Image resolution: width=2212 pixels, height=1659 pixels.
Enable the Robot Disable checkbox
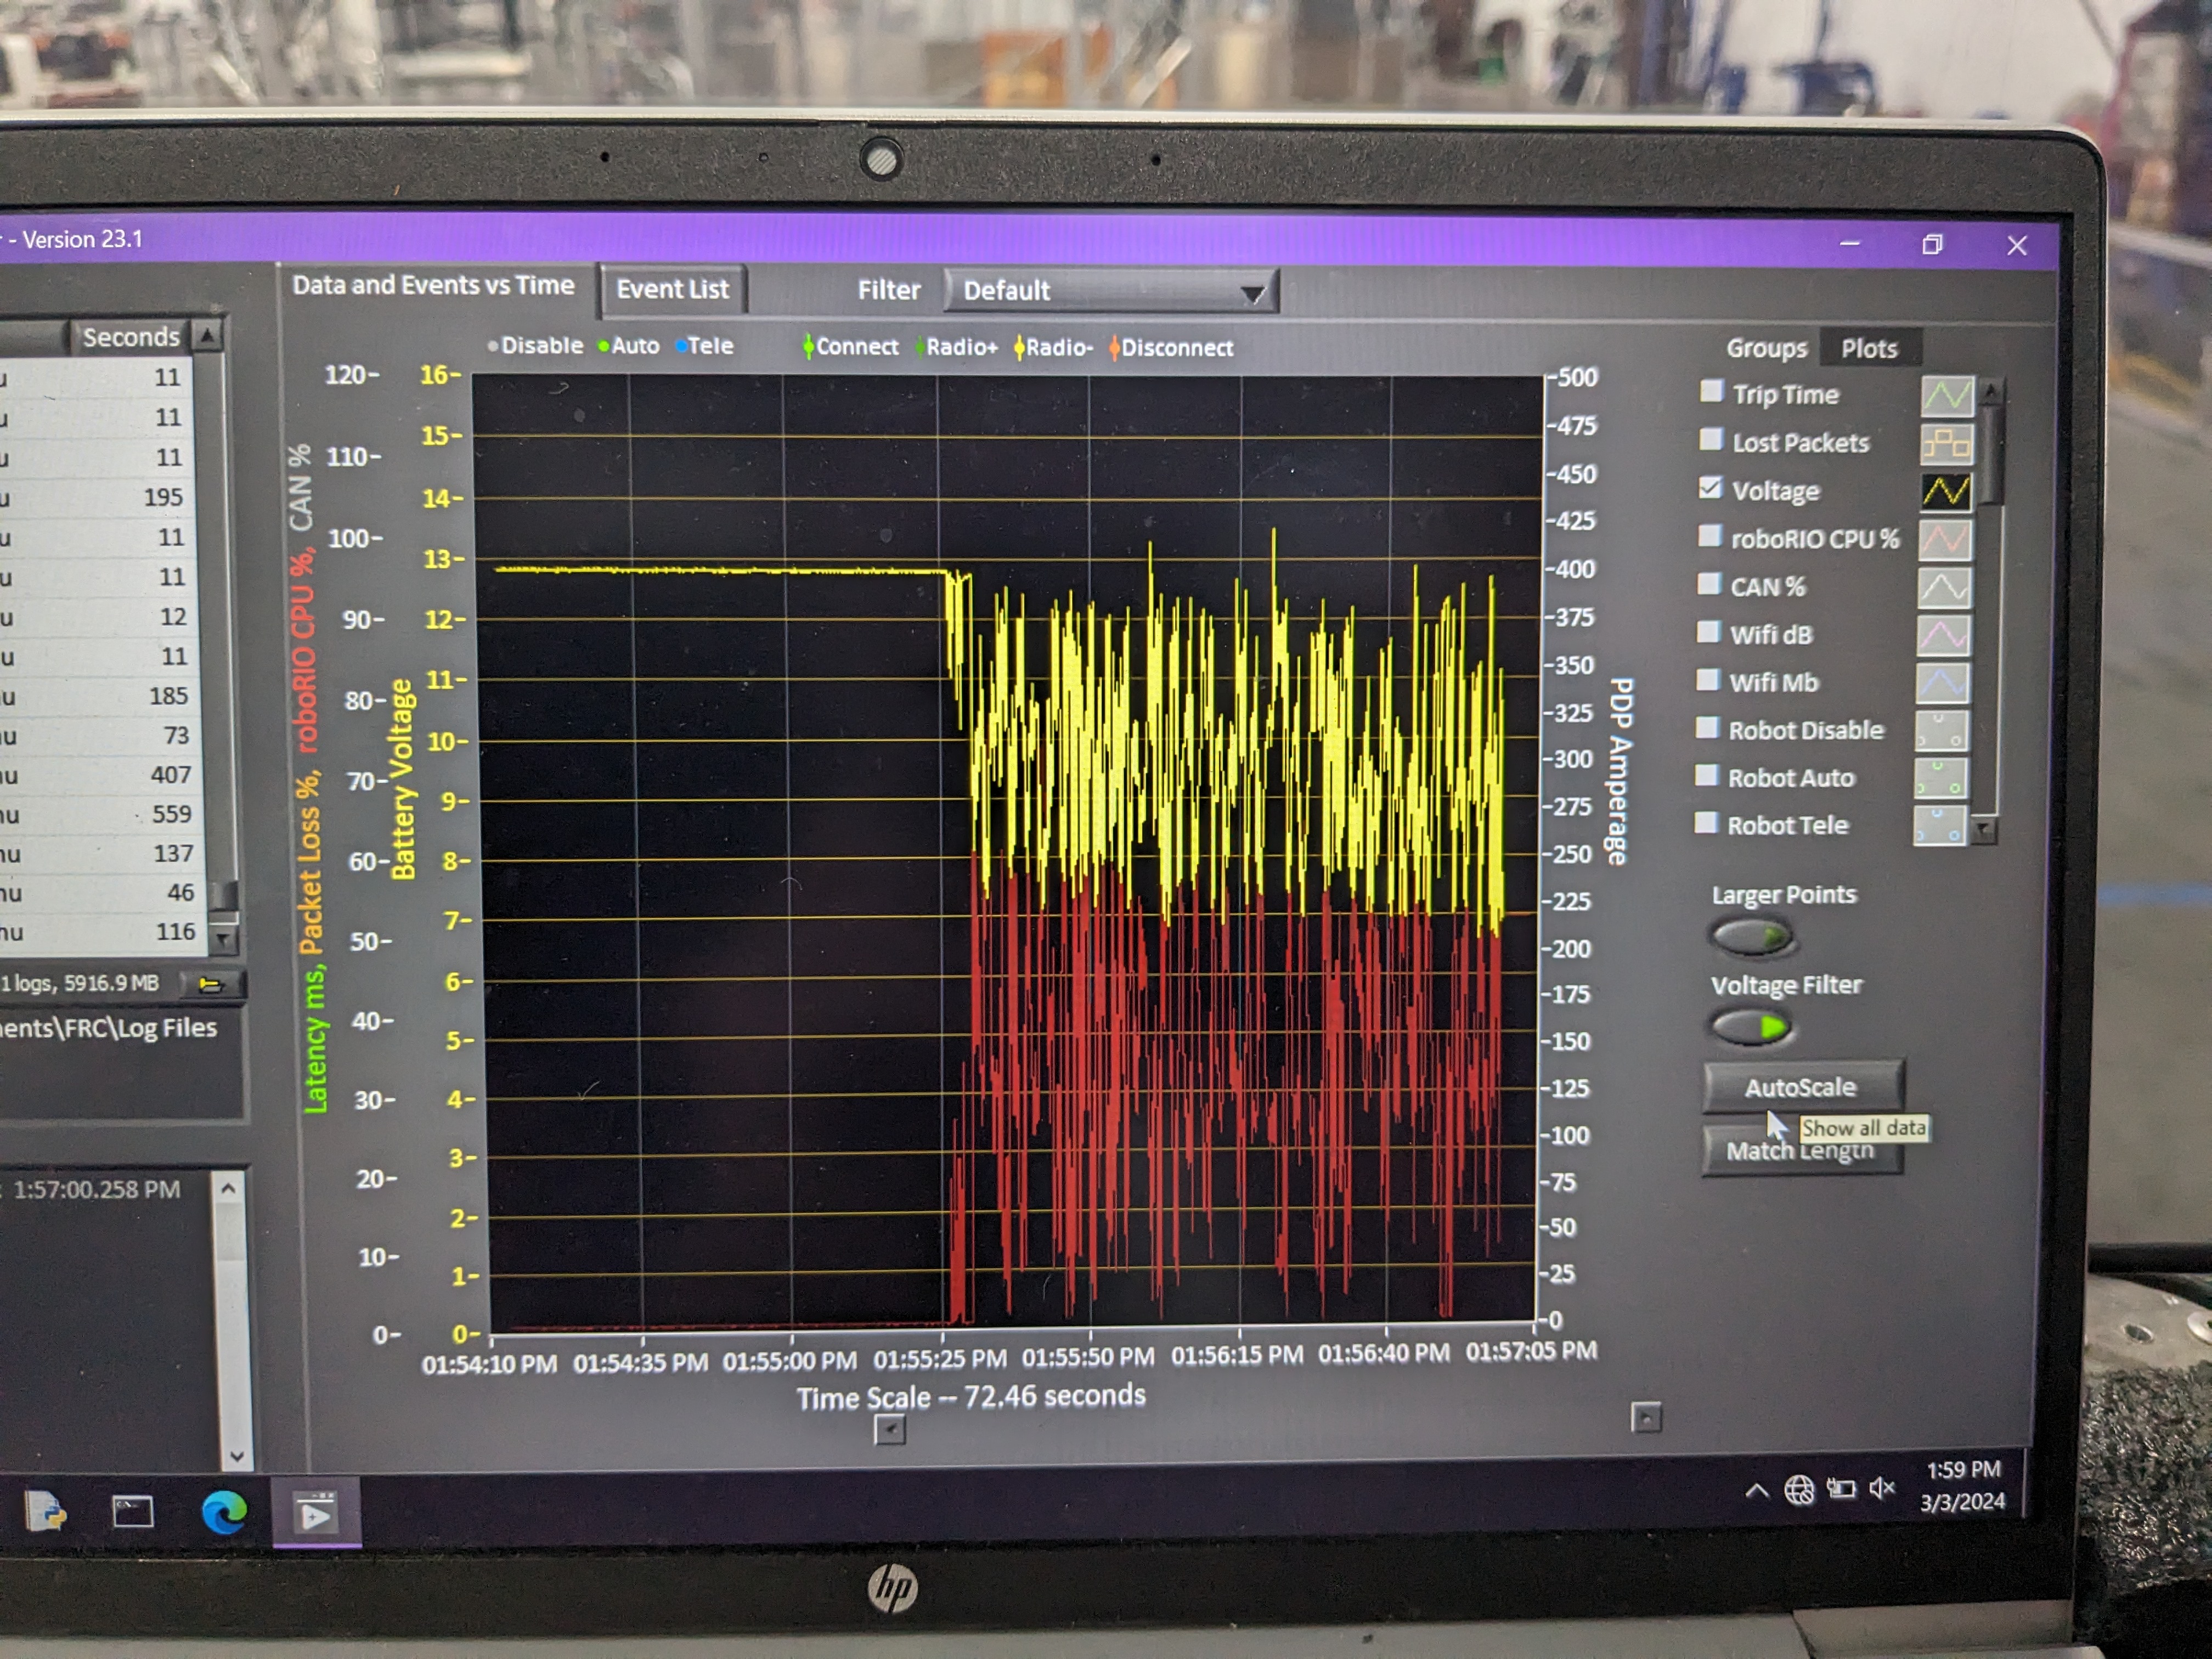coord(1707,727)
